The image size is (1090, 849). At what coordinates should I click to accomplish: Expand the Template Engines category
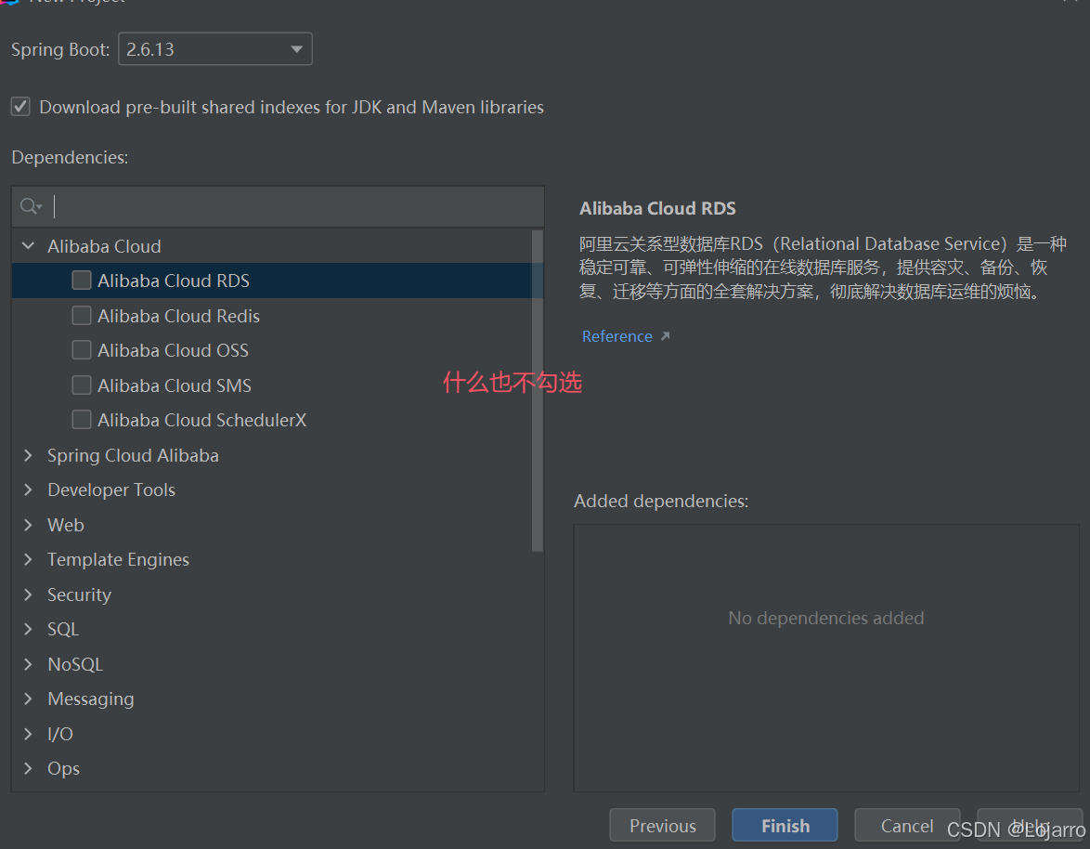(29, 560)
